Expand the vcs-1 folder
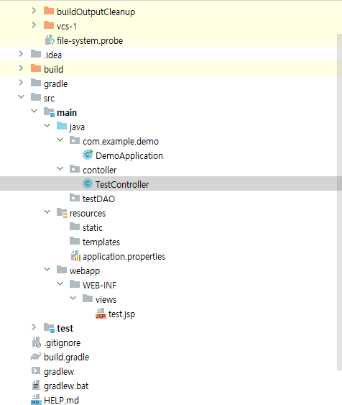 click(x=34, y=25)
